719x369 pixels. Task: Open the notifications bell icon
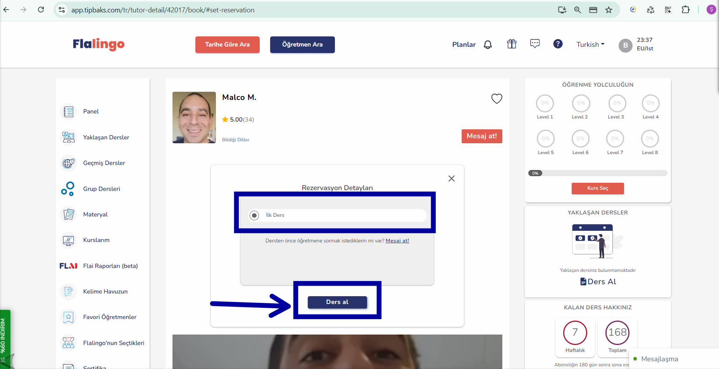point(488,45)
